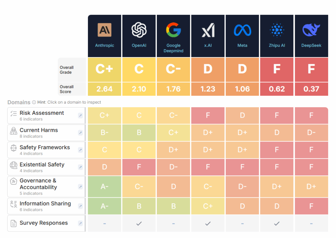
Task: Click the Meta logo icon
Action: click(242, 30)
